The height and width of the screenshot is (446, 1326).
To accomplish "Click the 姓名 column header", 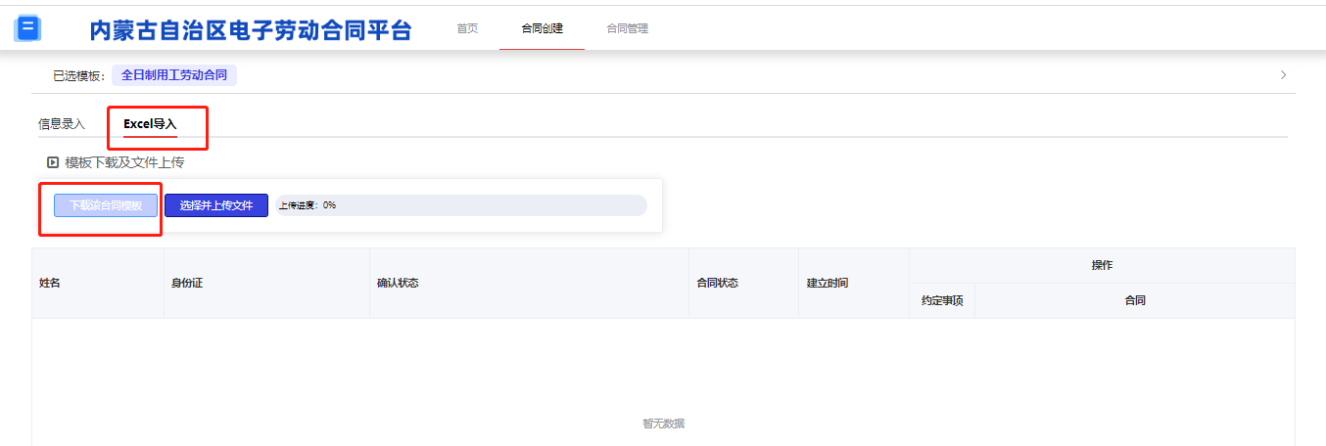I will [50, 283].
